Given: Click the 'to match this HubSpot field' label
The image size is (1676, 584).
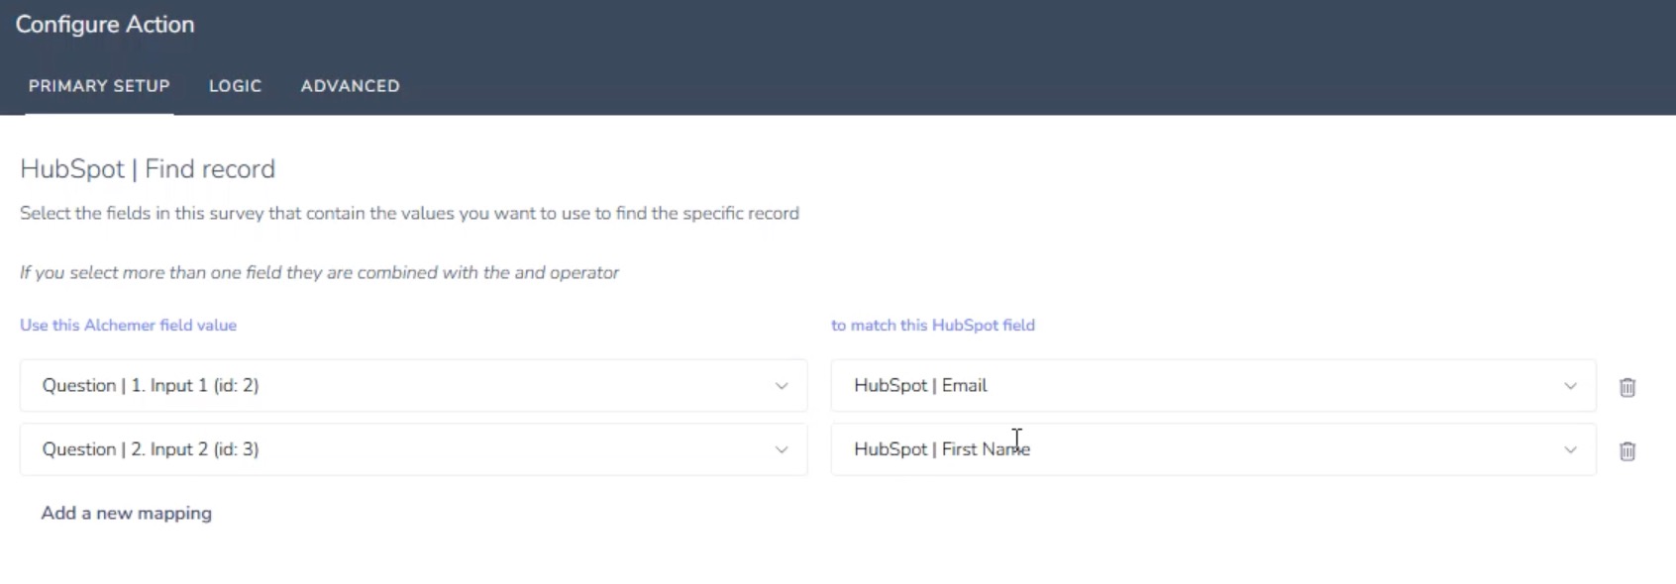Looking at the screenshot, I should coord(932,325).
